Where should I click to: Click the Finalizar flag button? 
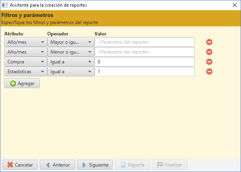click(x=170, y=165)
